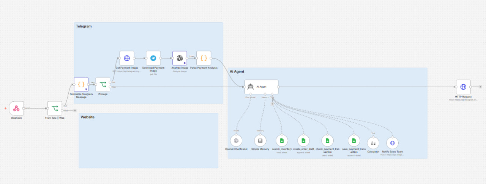
Task: Select the Analyze Image OpenAI node
Action: point(180,58)
